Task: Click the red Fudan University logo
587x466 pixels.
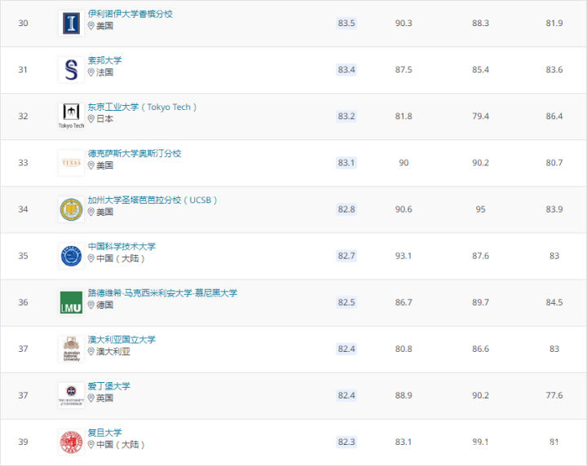Action: (71, 442)
